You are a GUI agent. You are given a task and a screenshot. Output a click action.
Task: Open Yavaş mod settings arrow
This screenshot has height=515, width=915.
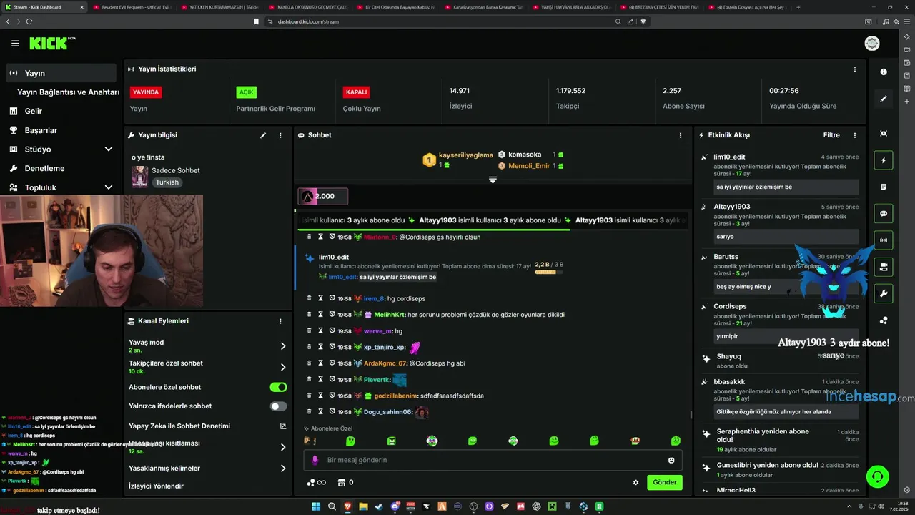(283, 346)
